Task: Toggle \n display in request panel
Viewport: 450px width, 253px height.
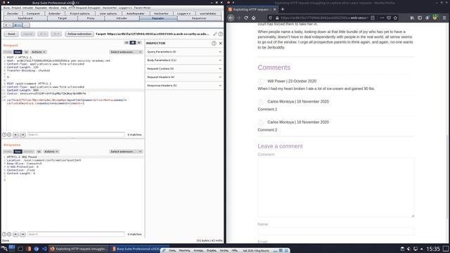Action: coord(26,52)
